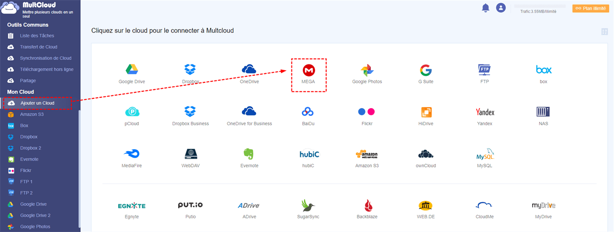This screenshot has height=232, width=614.
Task: Choose the G Suite icon
Action: point(426,70)
